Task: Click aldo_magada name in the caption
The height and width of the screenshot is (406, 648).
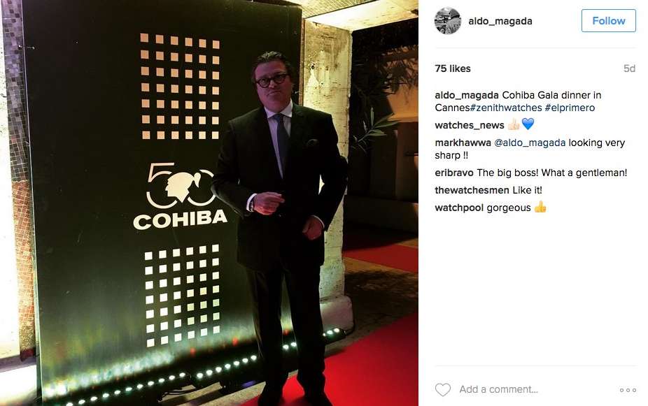Action: pyautogui.click(x=467, y=95)
